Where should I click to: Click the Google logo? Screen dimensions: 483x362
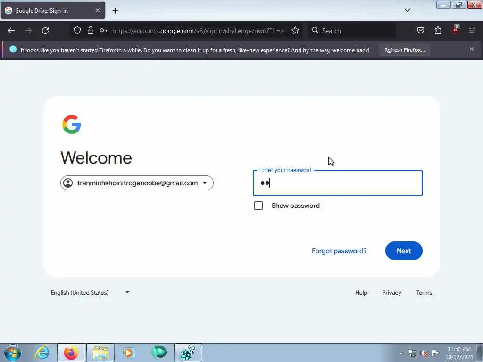[x=72, y=124]
